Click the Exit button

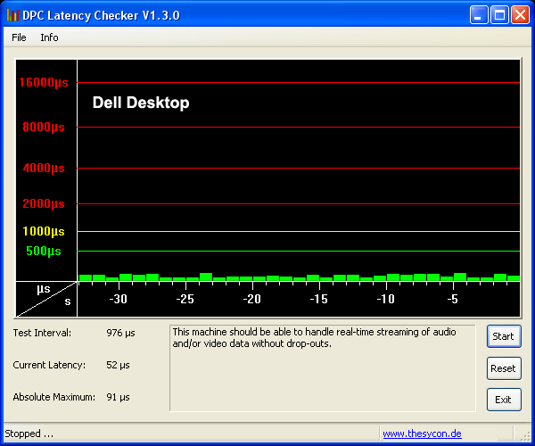(504, 400)
